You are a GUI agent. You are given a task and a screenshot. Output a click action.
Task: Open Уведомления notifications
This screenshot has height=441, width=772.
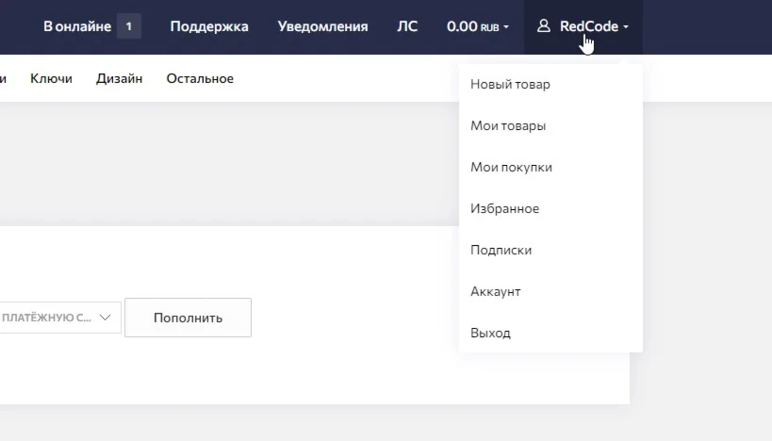coord(322,26)
